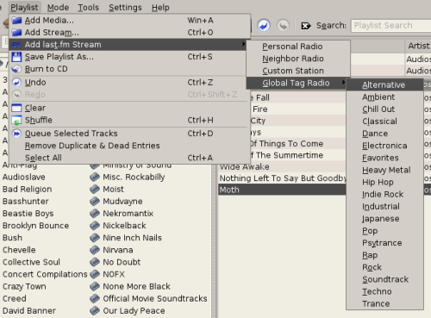
Task: Click the Nekromantix album icon
Action: tap(95, 214)
